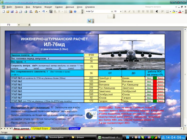The image size is (187, 140).
Task: Click the E-mail envelope toolbar icon
Action: [x=20, y=11]
